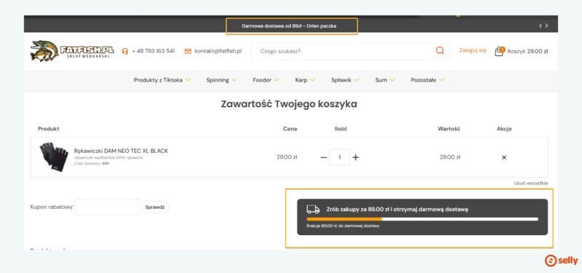
Task: Click the Produkt column header
Action: 49,129
